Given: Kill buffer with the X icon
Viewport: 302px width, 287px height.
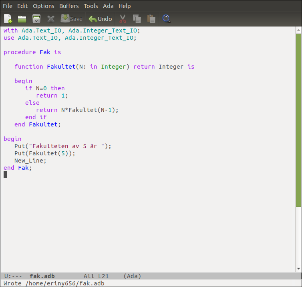Looking at the screenshot, I should (x=51, y=19).
